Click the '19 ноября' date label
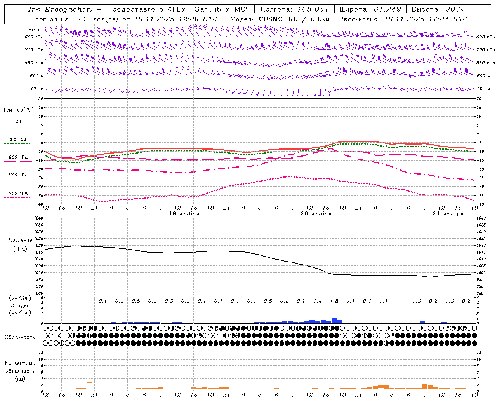This screenshot has height=398, width=497. 184,214
